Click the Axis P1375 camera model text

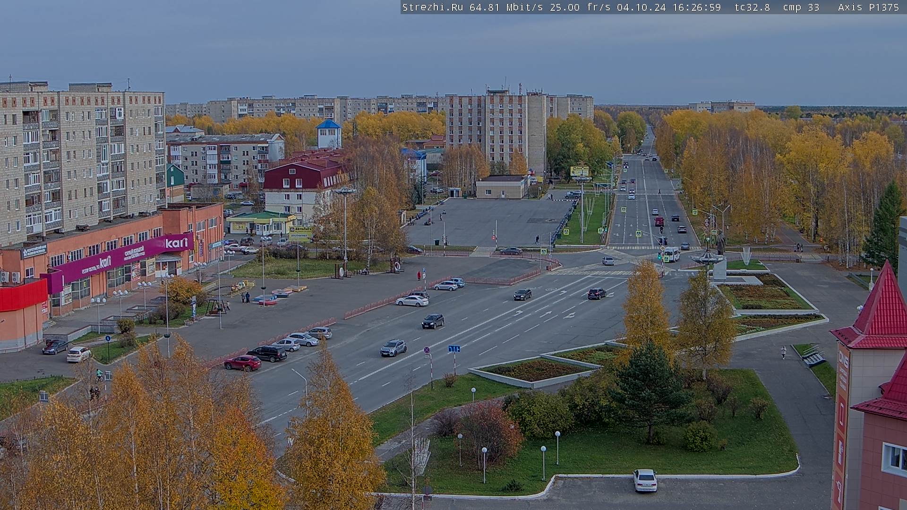click(x=868, y=7)
